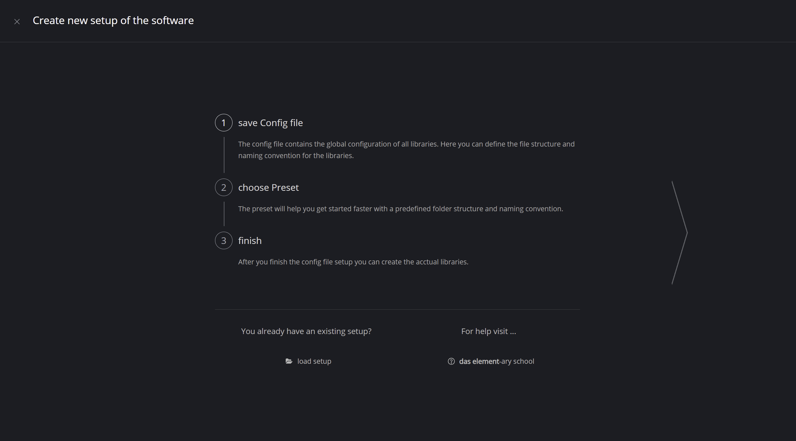Click the step 3 circle icon

224,241
